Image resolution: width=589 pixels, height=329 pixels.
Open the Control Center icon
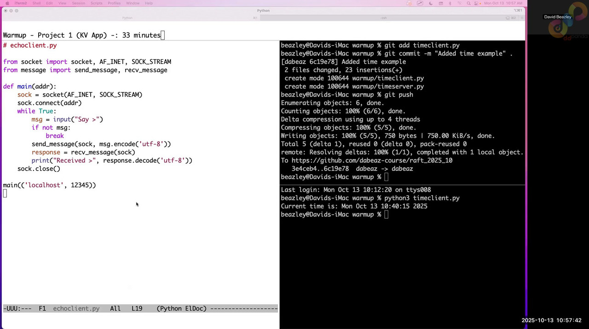[x=476, y=3]
